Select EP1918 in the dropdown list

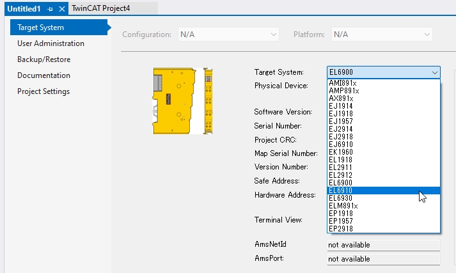click(384, 214)
